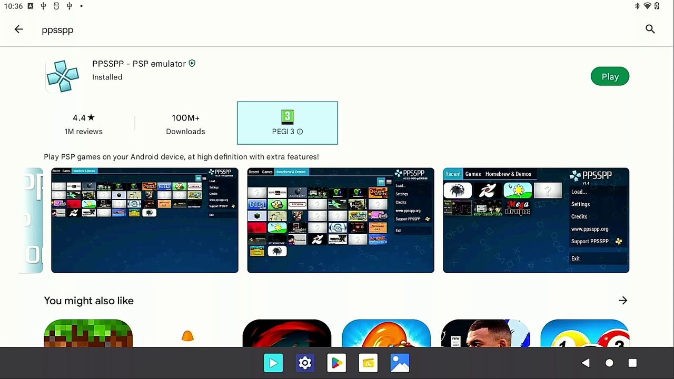
Task: Open the billiard balls game suggestion
Action: click(x=584, y=333)
